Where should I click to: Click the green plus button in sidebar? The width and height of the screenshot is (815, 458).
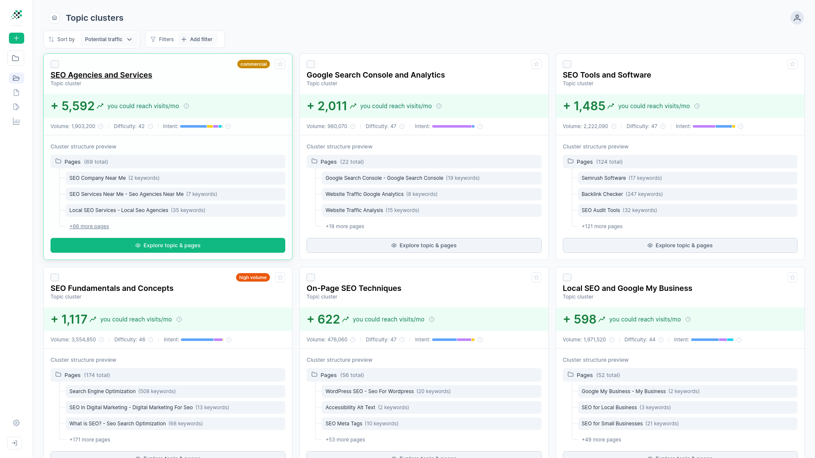(x=16, y=38)
